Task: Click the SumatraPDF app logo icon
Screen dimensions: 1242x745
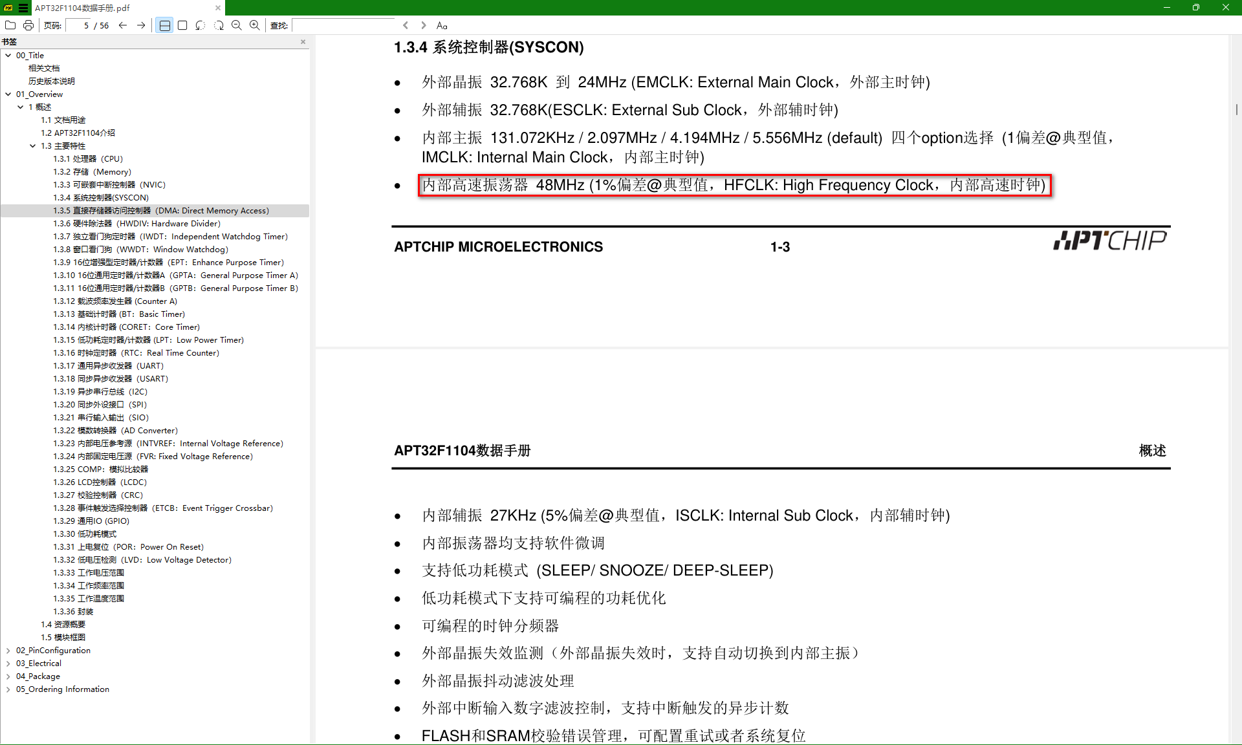Action: (x=8, y=8)
